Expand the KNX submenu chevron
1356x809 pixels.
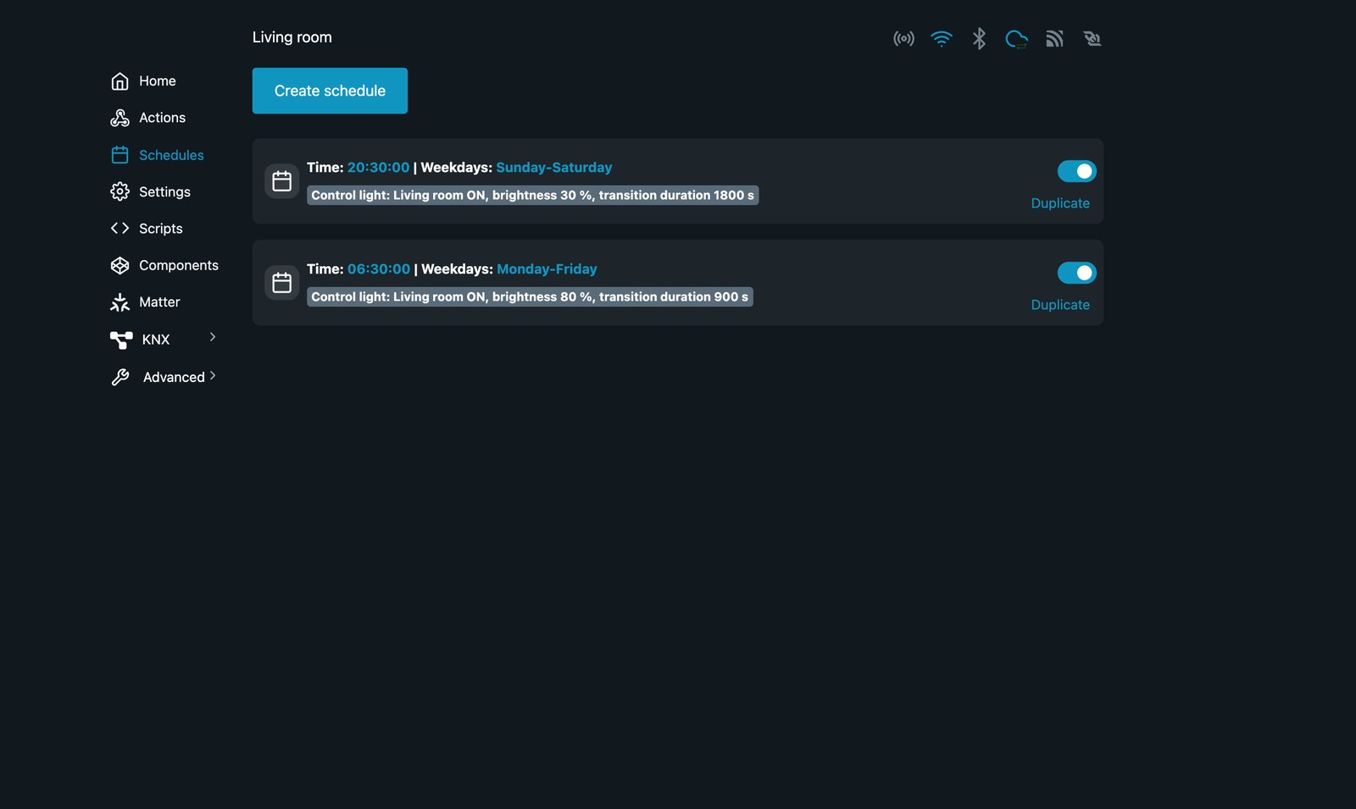pos(213,337)
